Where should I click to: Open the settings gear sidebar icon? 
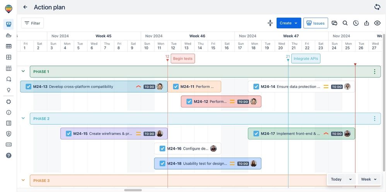pyautogui.click(x=9, y=102)
